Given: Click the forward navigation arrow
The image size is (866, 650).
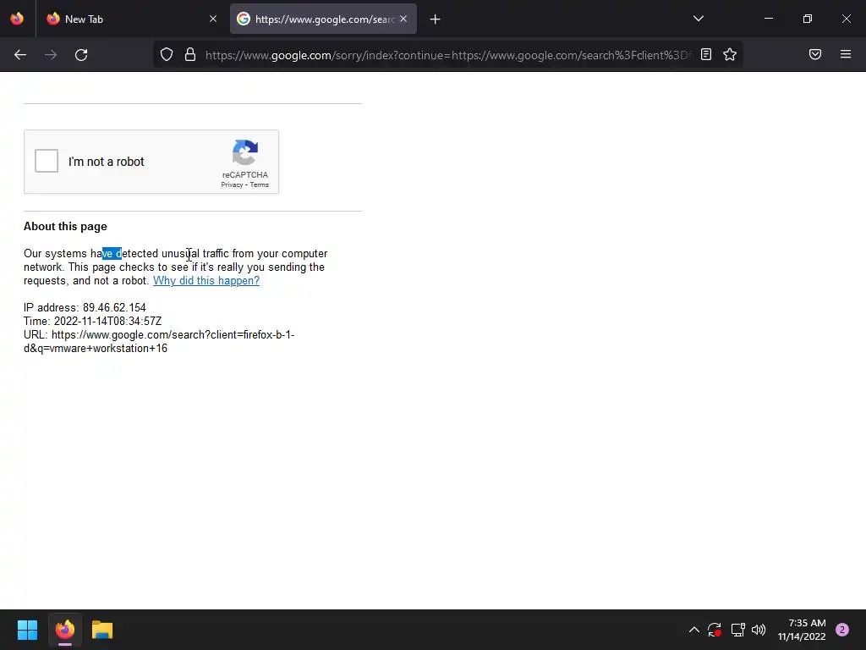Looking at the screenshot, I should [51, 55].
